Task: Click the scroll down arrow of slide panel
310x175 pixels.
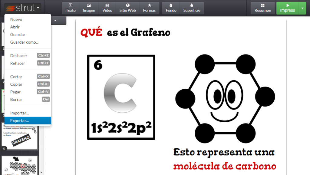Action: (41, 172)
